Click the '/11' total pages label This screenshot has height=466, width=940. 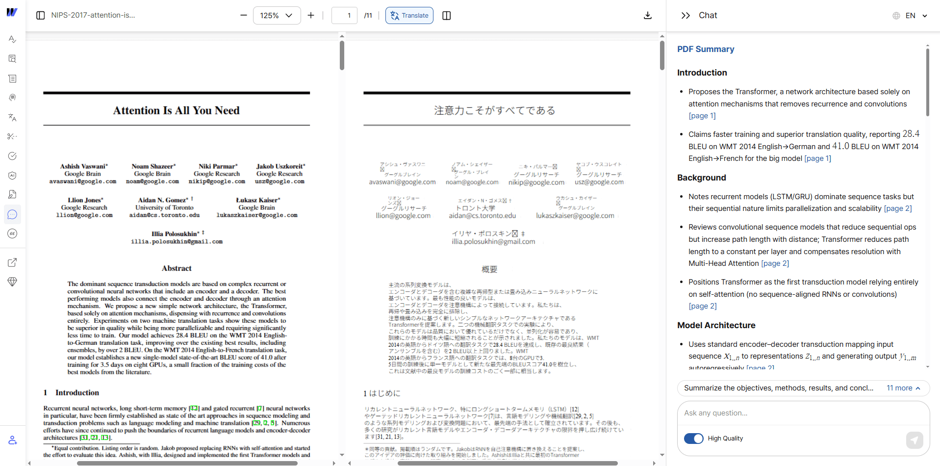tap(368, 16)
